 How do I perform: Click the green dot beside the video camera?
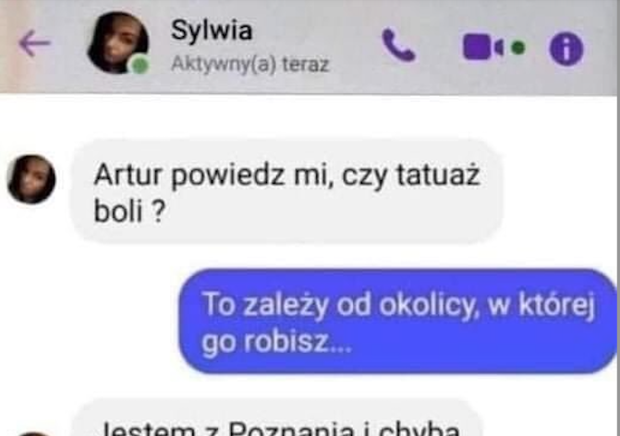click(x=518, y=48)
